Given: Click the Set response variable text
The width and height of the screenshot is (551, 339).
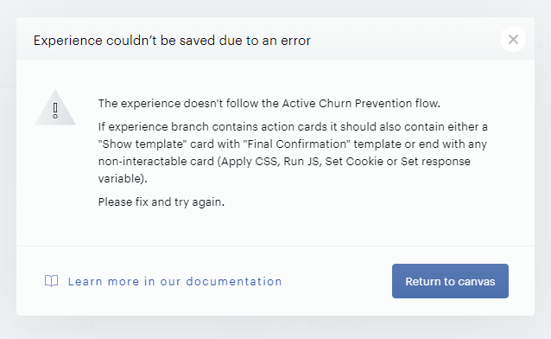Looking at the screenshot, I should coord(436,161).
